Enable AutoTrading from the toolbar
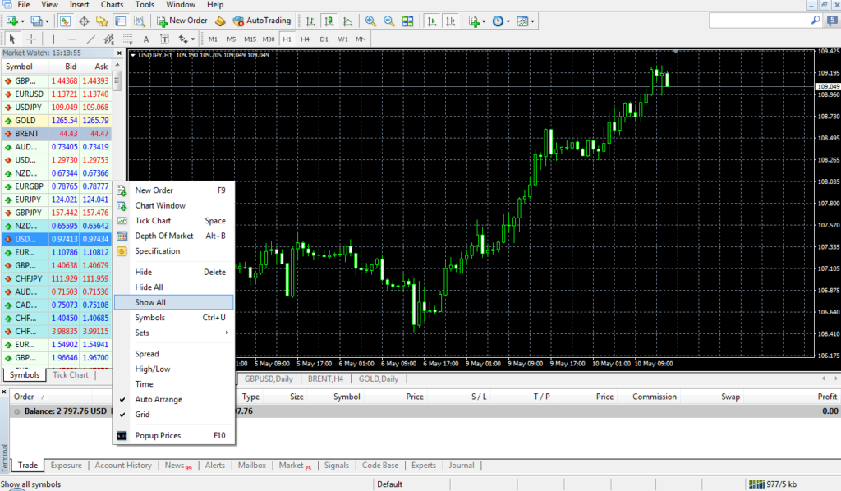 [x=263, y=21]
